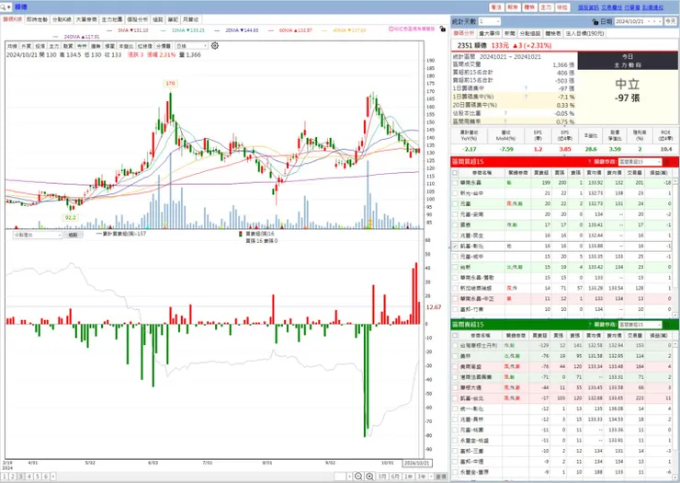The width and height of the screenshot is (680, 483).
Task: Click the lock icon above the price chart
Action: tap(442, 29)
